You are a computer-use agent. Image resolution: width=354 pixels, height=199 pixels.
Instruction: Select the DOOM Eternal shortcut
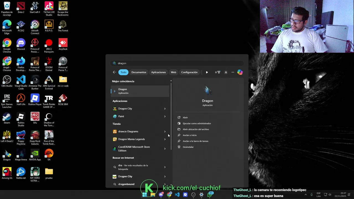(x=49, y=64)
